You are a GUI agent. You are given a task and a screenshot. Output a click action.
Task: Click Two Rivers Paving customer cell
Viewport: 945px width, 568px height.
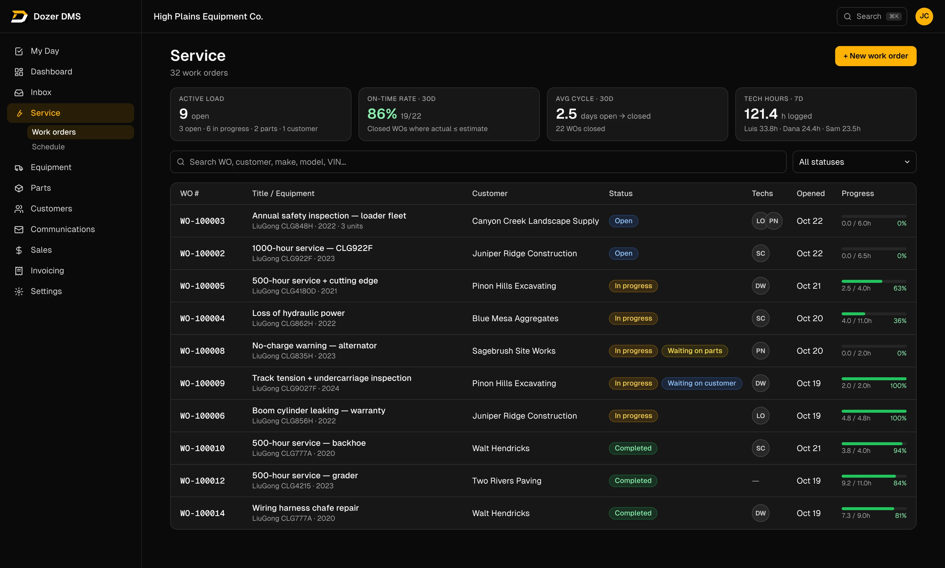click(506, 481)
